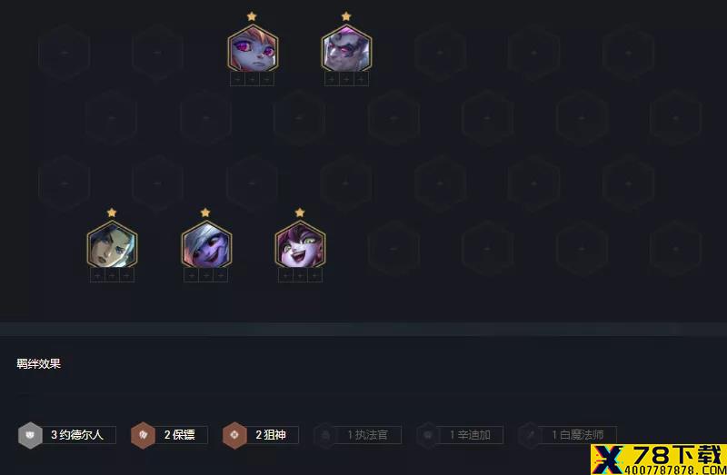Viewport: 727px width, 475px height.
Task: Select the Poppy champion hex portrait
Action: (253, 49)
